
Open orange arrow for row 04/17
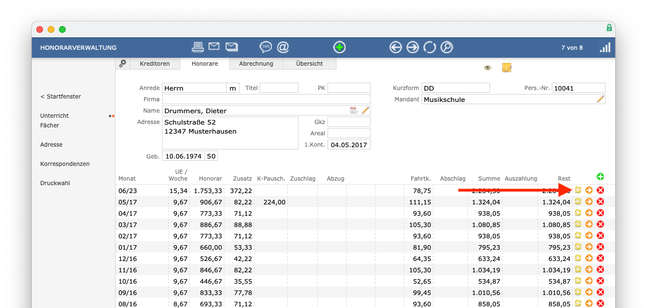pos(589,213)
